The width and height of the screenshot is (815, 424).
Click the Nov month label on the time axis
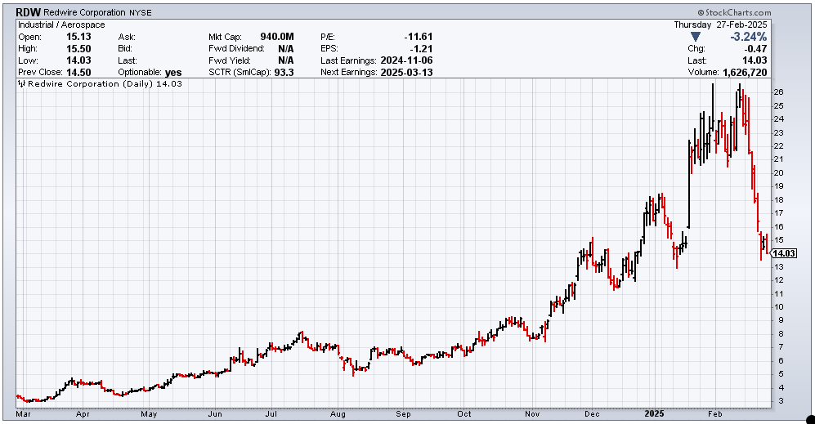tap(531, 413)
